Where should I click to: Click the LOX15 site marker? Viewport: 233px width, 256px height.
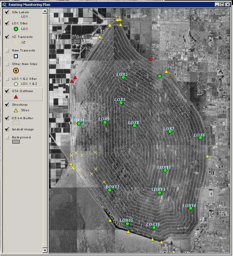127,224
